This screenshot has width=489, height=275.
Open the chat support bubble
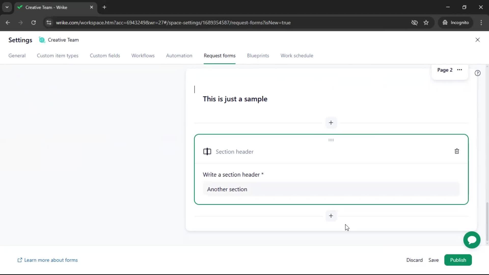pos(472,240)
